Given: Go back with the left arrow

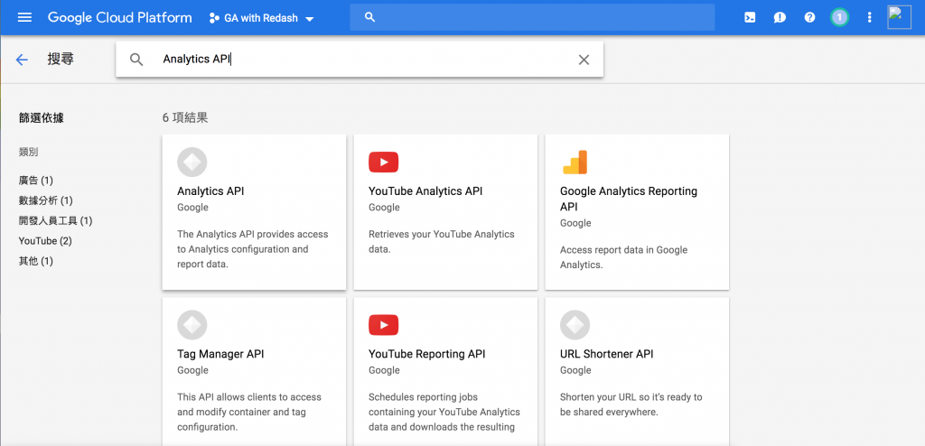Looking at the screenshot, I should (x=22, y=60).
